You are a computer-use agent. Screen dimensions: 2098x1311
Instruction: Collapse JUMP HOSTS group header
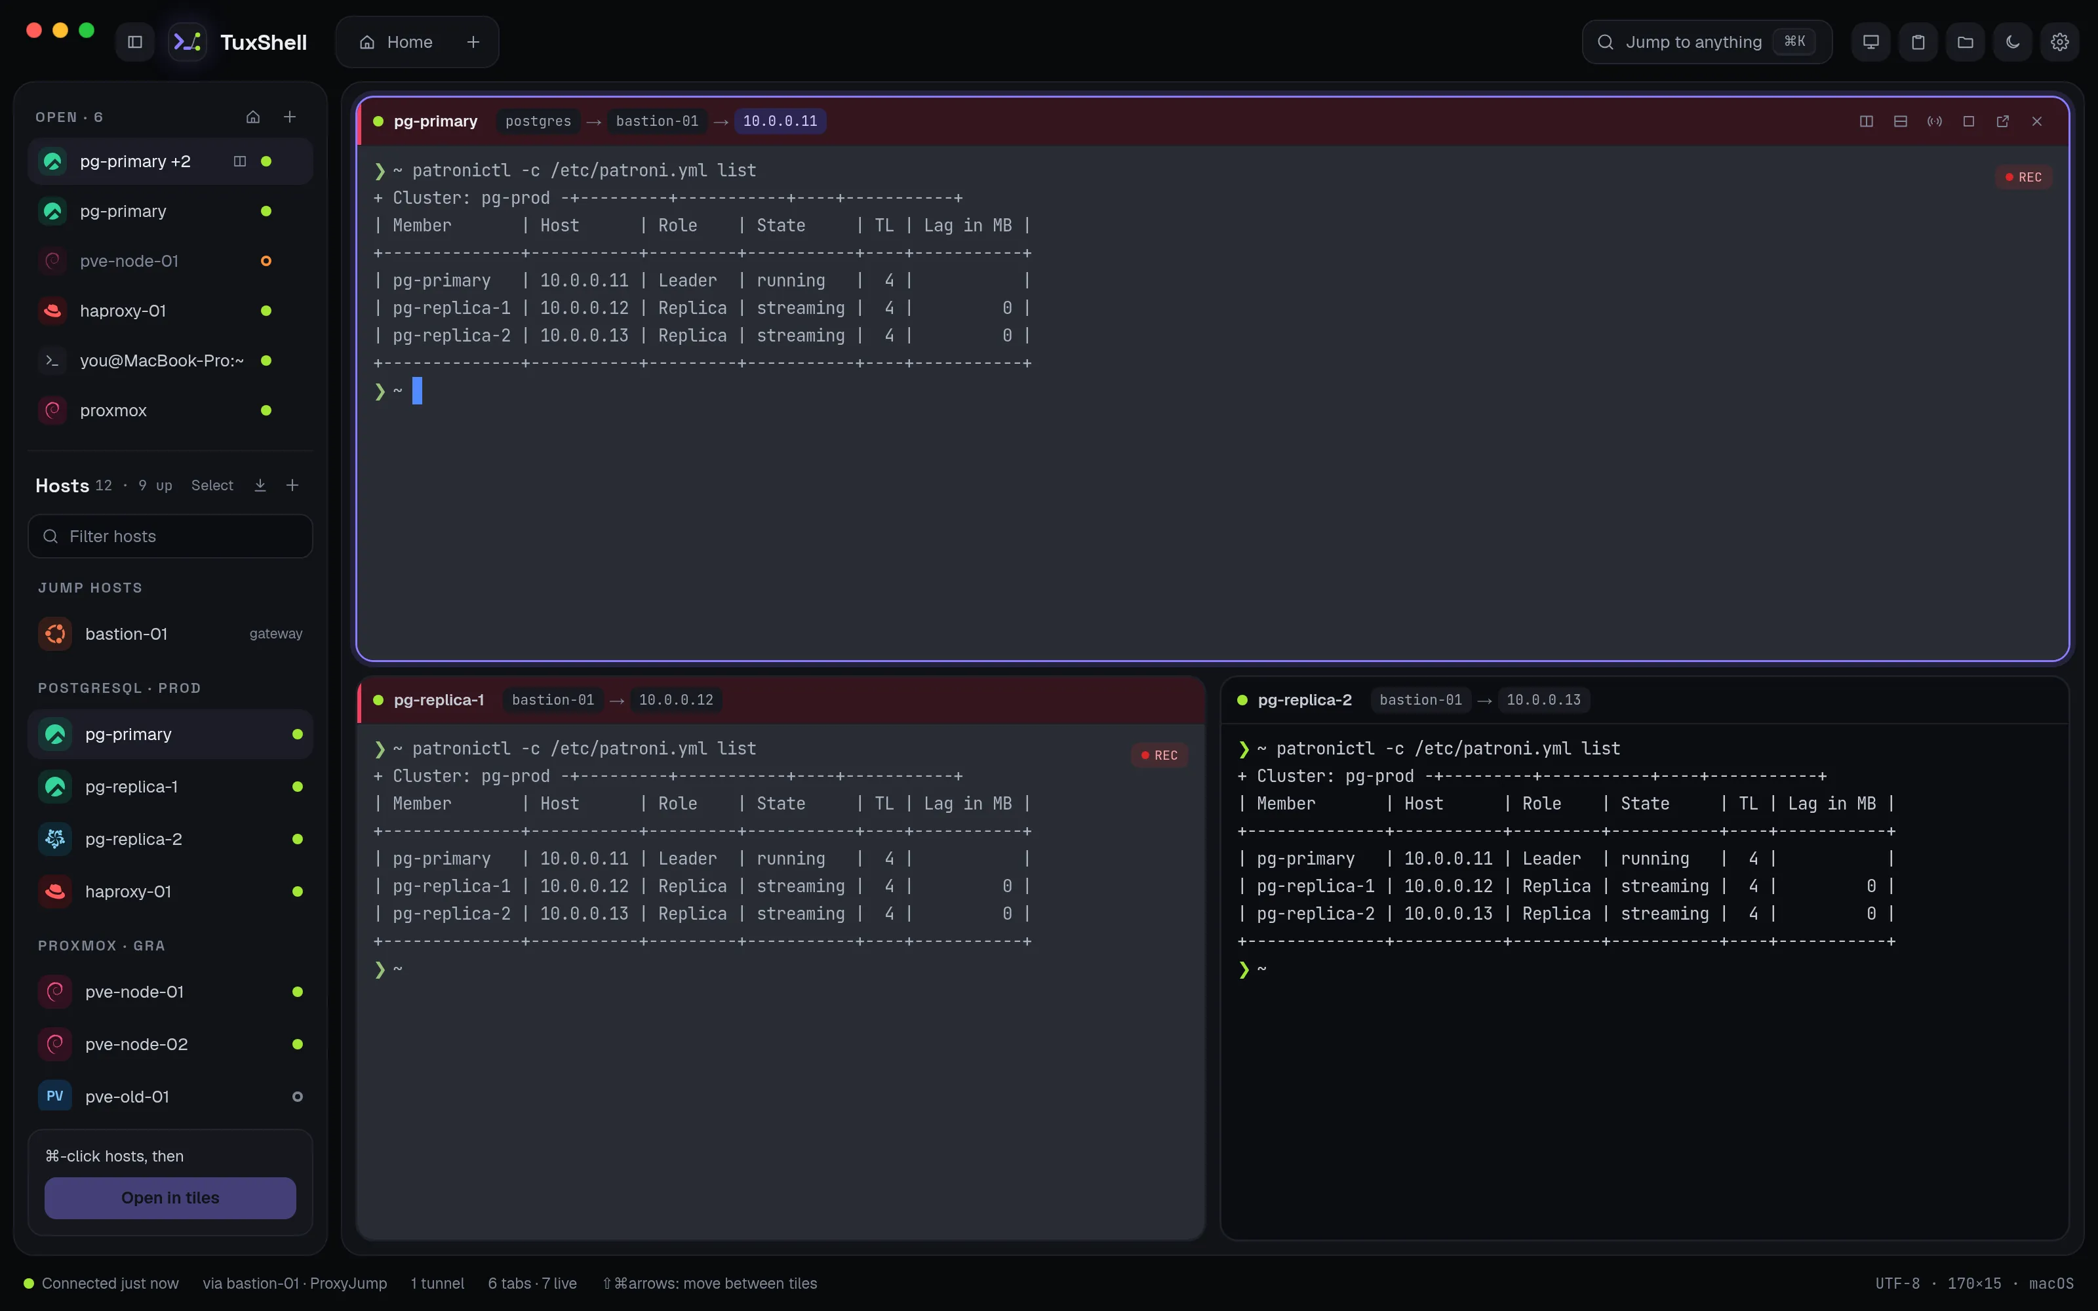(90, 588)
